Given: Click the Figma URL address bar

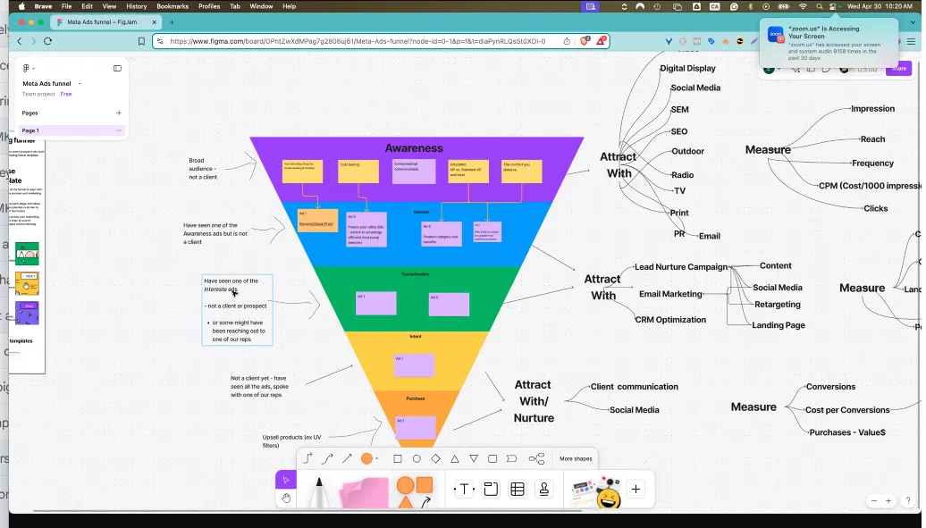Looking at the screenshot, I should (358, 41).
